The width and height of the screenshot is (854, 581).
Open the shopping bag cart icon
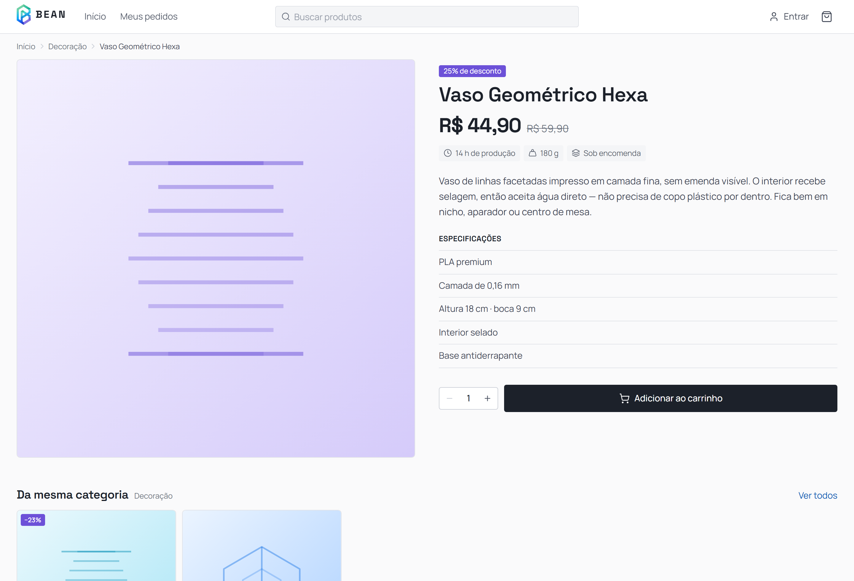(x=826, y=17)
